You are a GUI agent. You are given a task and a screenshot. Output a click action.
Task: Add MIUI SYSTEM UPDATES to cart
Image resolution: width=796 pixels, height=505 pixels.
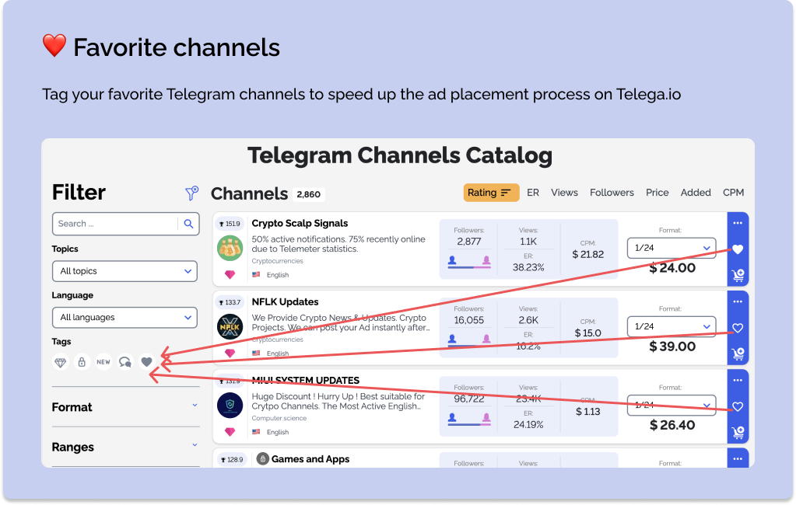pos(738,433)
